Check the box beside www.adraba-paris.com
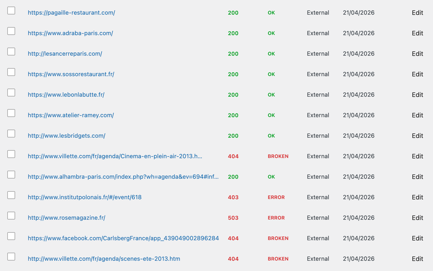Image resolution: width=433 pixels, height=271 pixels. (x=11, y=31)
